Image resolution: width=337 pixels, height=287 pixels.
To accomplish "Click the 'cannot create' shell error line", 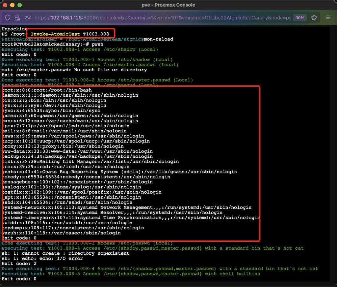I will click(65, 253).
